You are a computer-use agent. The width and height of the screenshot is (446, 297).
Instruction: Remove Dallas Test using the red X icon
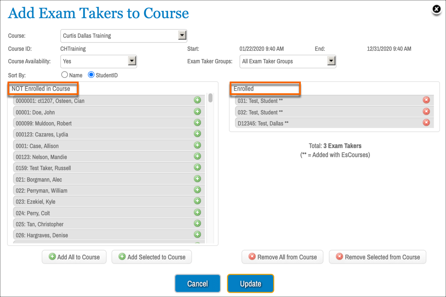coord(426,123)
